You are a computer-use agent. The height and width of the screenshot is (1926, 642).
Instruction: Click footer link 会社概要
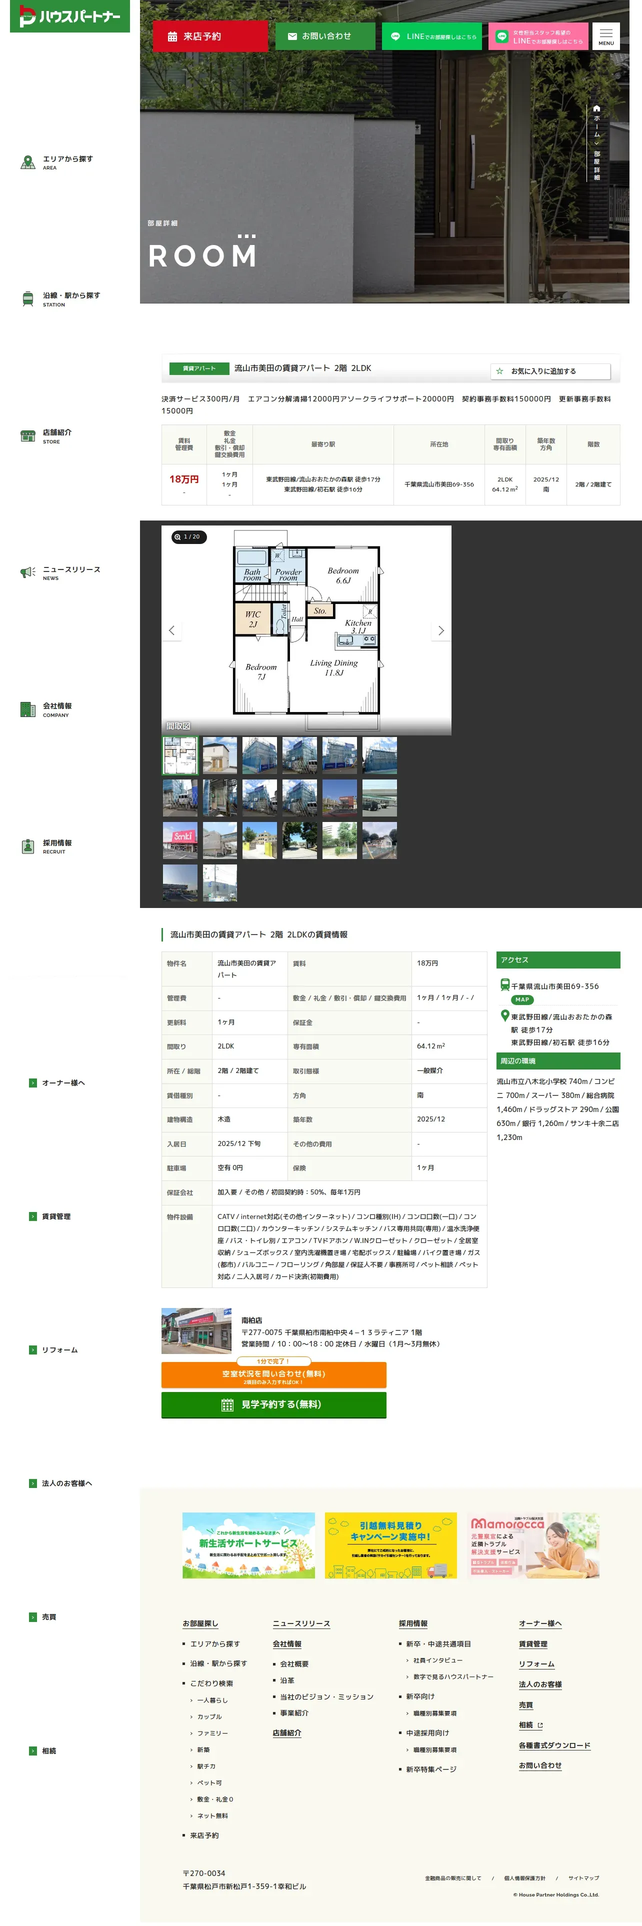[x=294, y=1663]
